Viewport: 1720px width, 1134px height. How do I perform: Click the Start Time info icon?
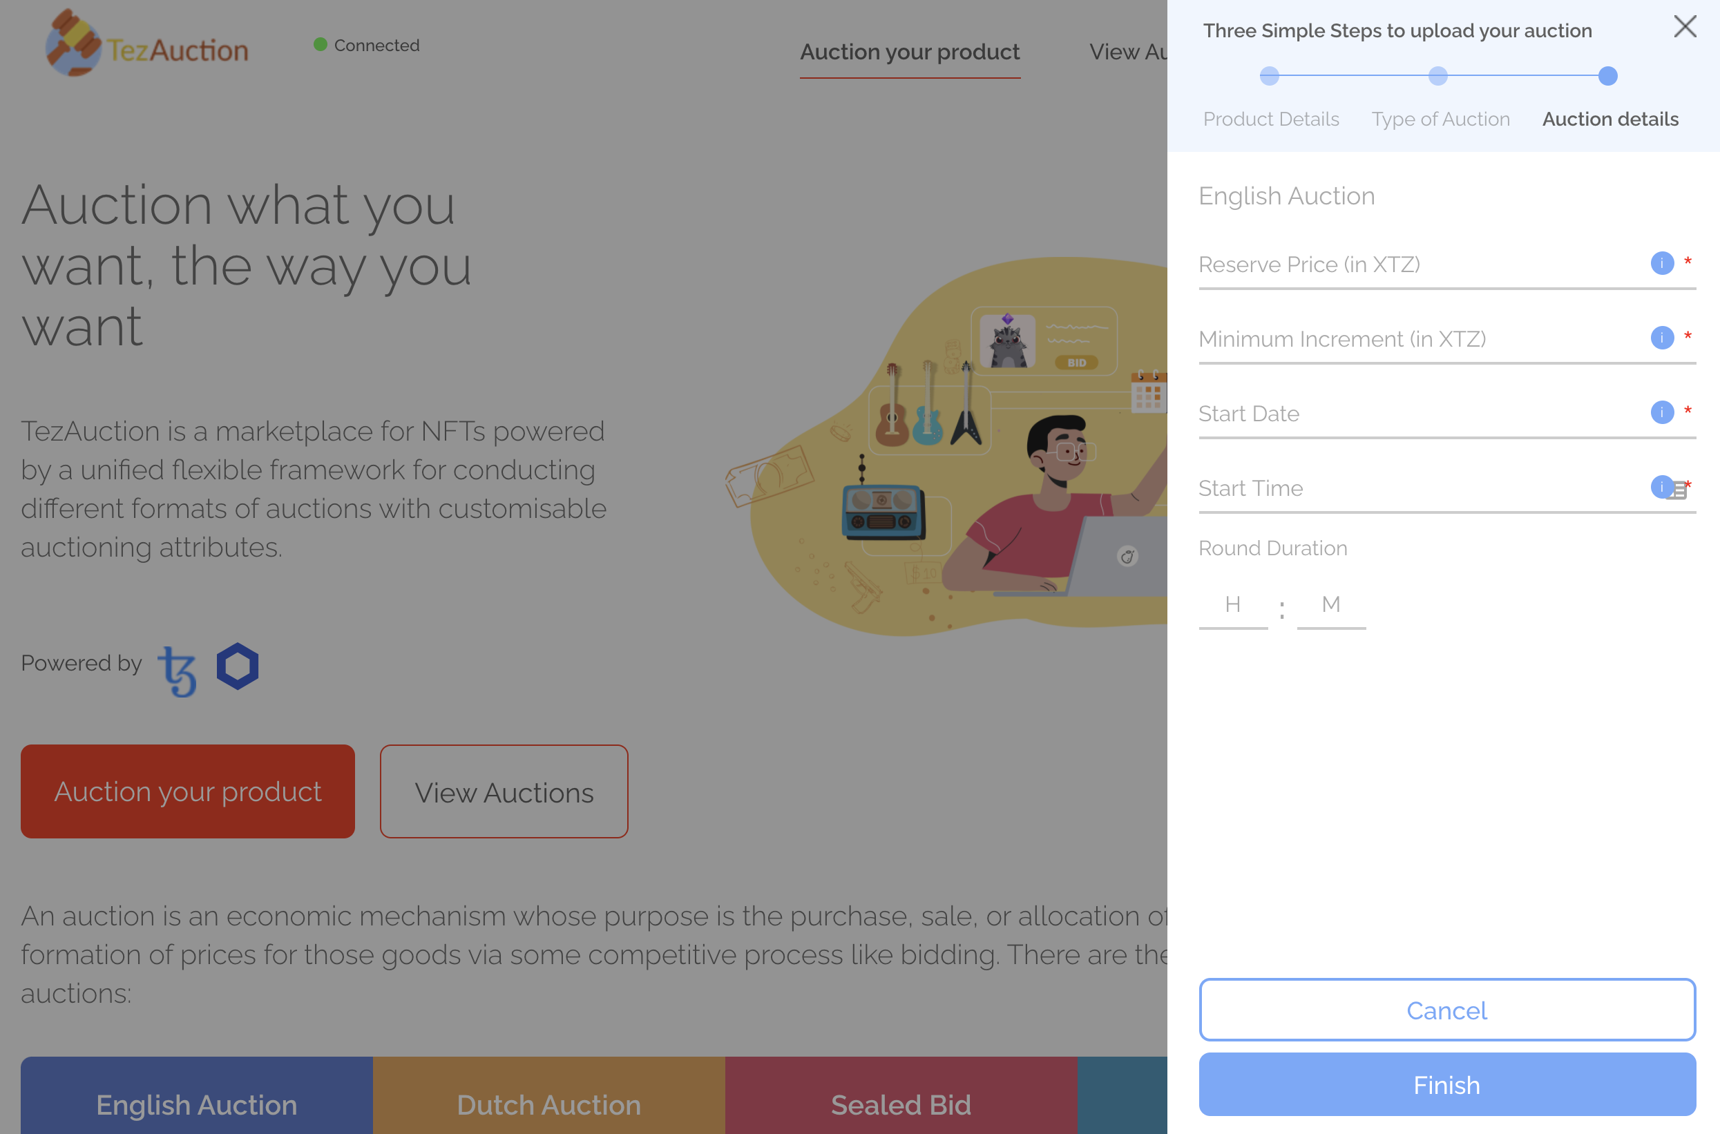point(1660,487)
